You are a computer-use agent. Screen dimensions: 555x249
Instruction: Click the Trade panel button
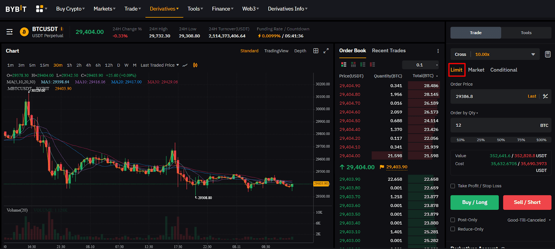click(x=476, y=33)
